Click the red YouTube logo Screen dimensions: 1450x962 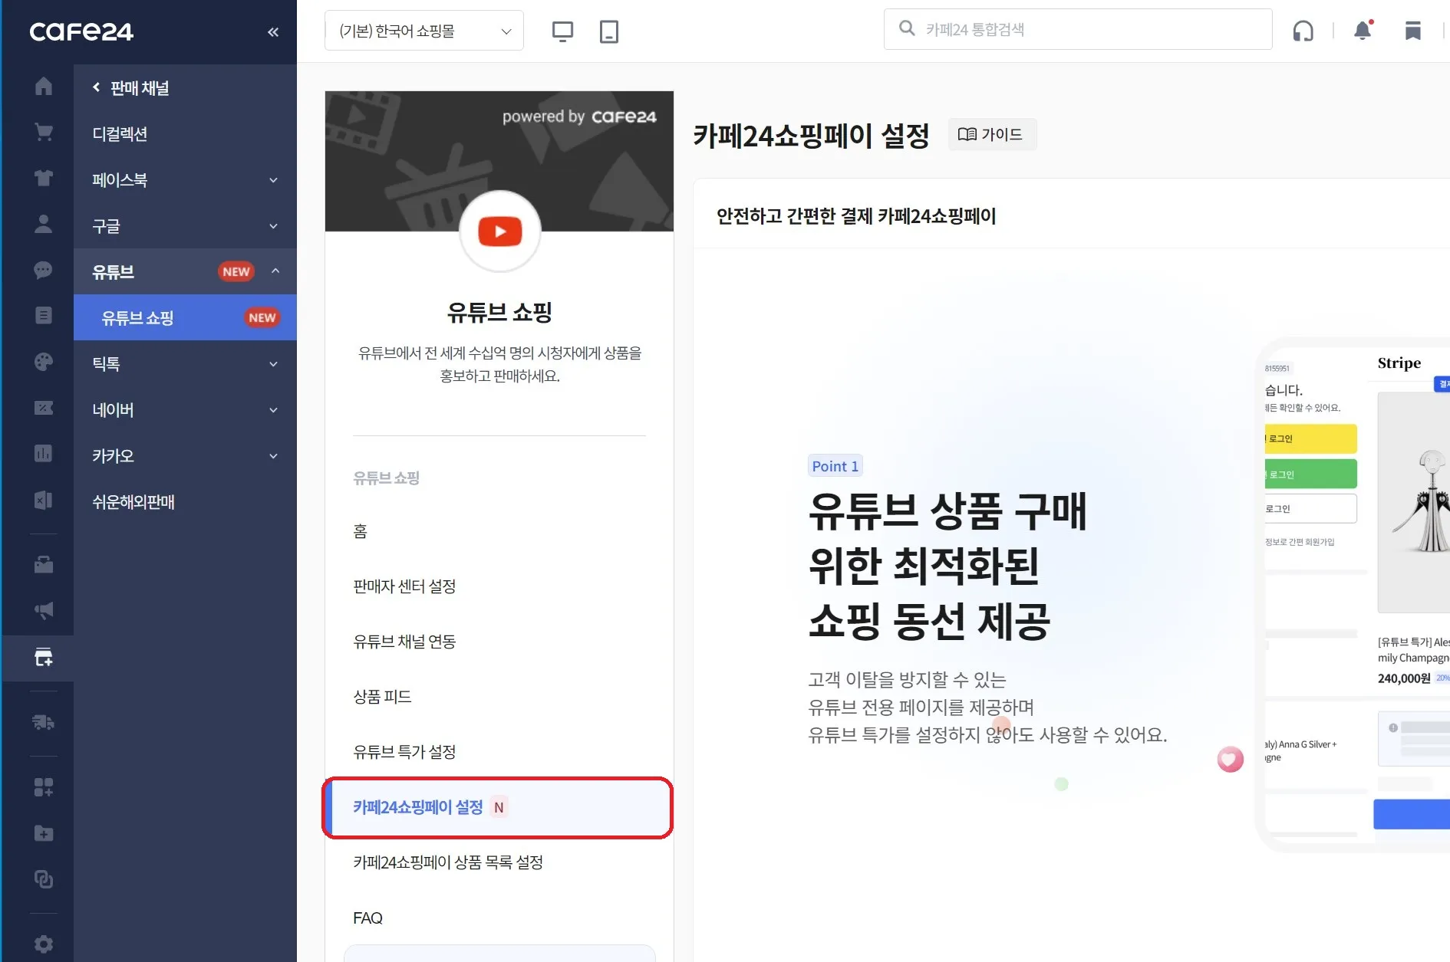coord(500,231)
